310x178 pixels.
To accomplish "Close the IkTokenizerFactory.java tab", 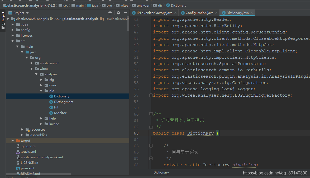I will tap(175, 13).
